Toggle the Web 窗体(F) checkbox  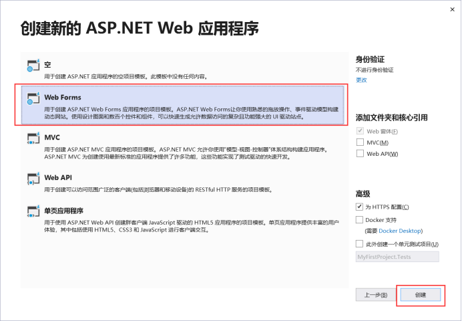[x=360, y=131]
